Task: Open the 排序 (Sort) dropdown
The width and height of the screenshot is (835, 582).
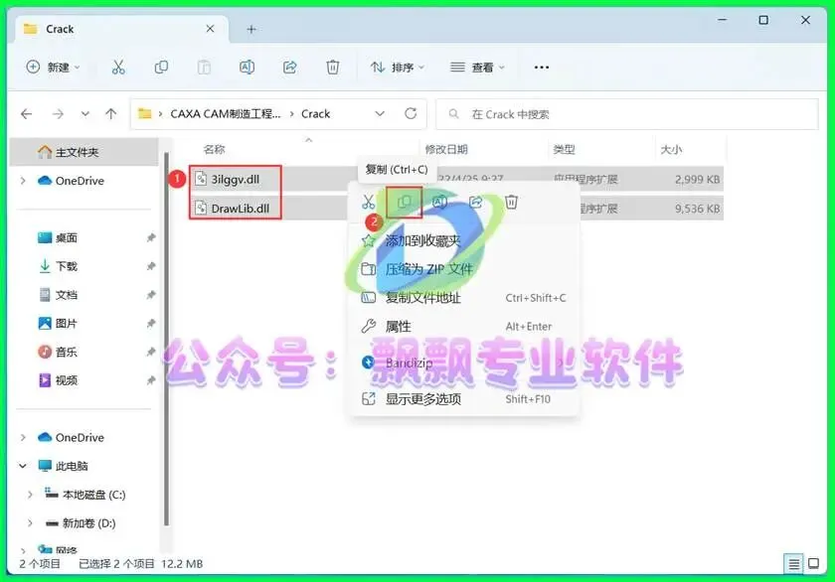Action: [x=398, y=67]
